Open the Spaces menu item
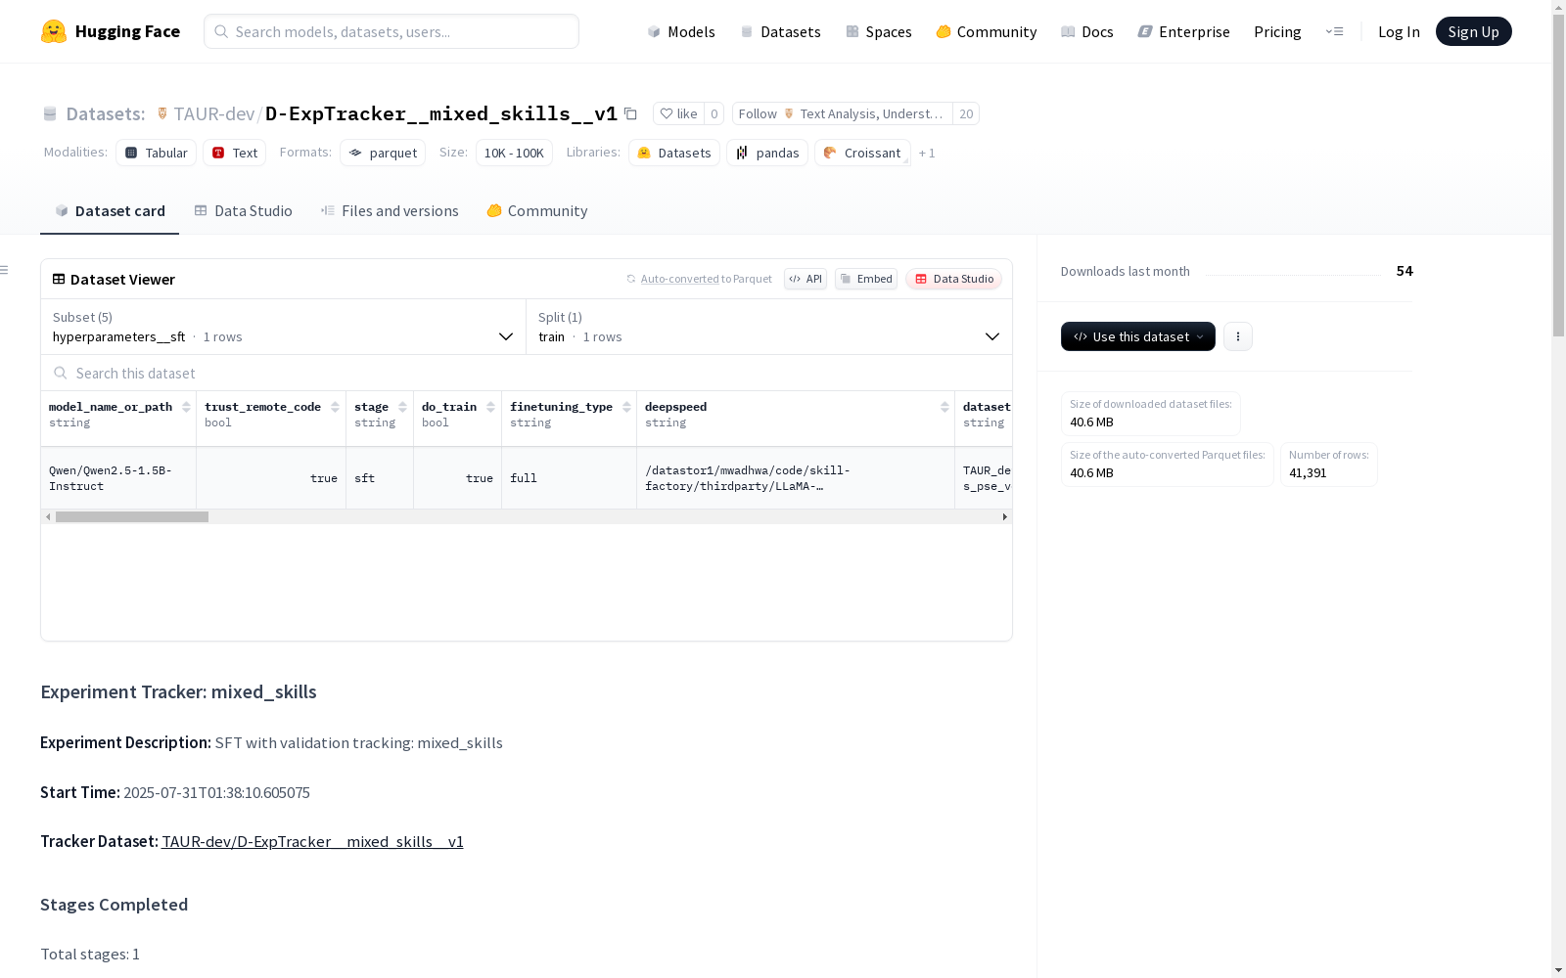1566x978 pixels. pyautogui.click(x=879, y=31)
